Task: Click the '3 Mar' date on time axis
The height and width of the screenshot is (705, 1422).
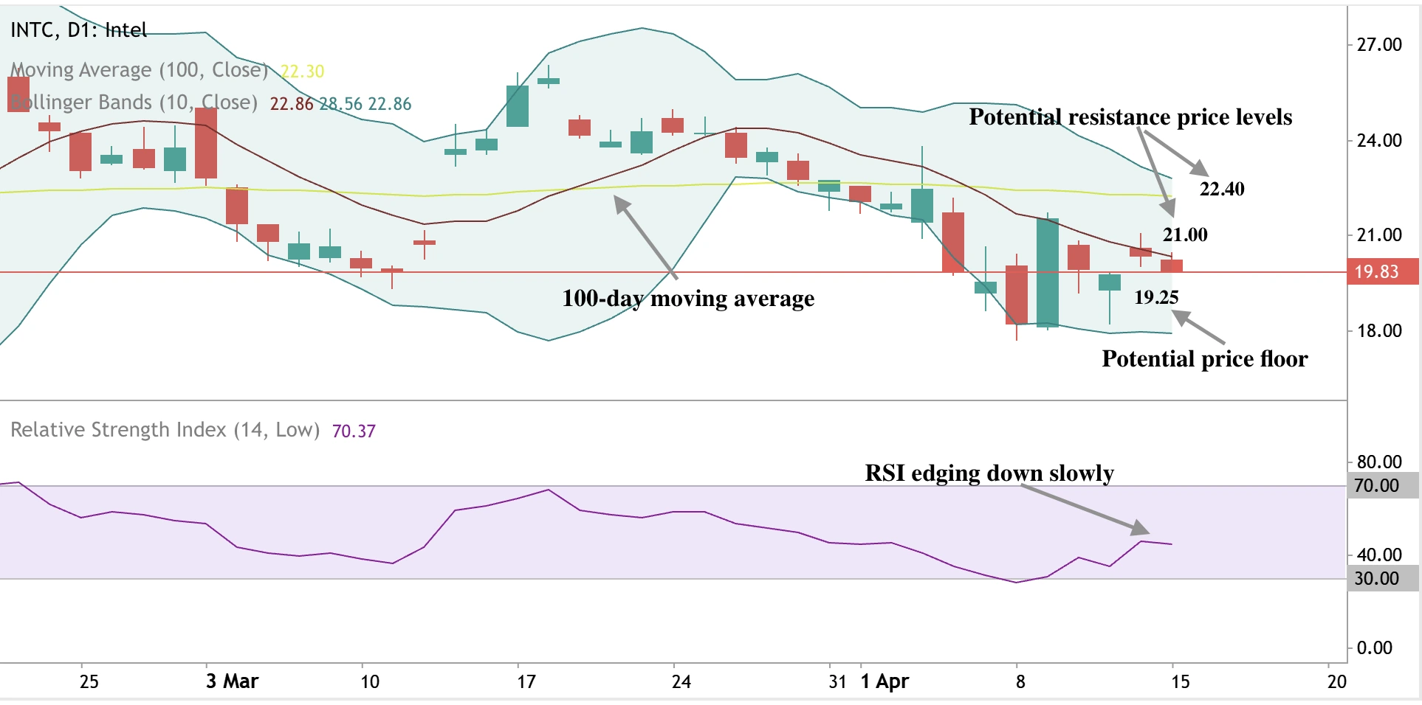Action: pyautogui.click(x=232, y=681)
